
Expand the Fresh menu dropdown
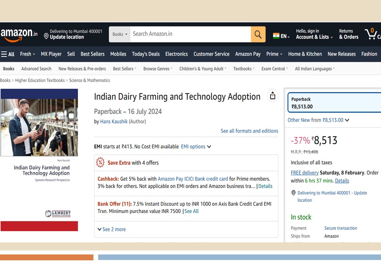[27, 54]
